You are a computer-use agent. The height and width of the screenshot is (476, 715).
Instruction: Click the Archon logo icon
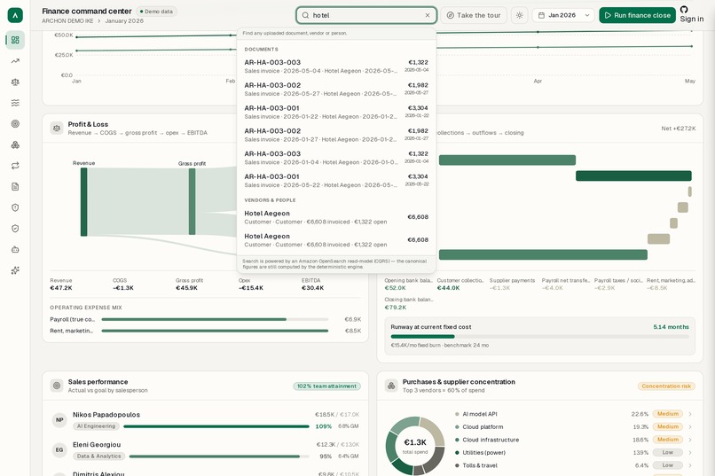coord(15,15)
